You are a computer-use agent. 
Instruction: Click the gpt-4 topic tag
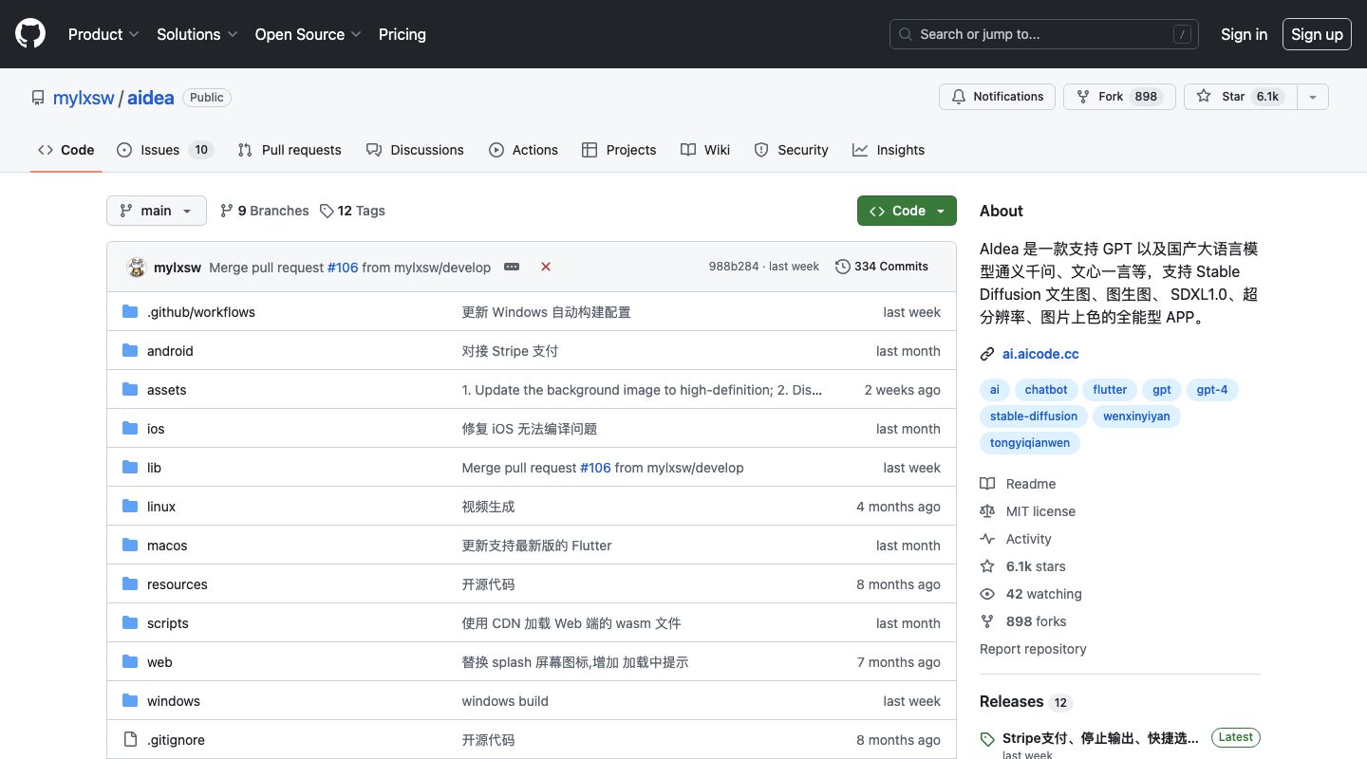coord(1212,390)
